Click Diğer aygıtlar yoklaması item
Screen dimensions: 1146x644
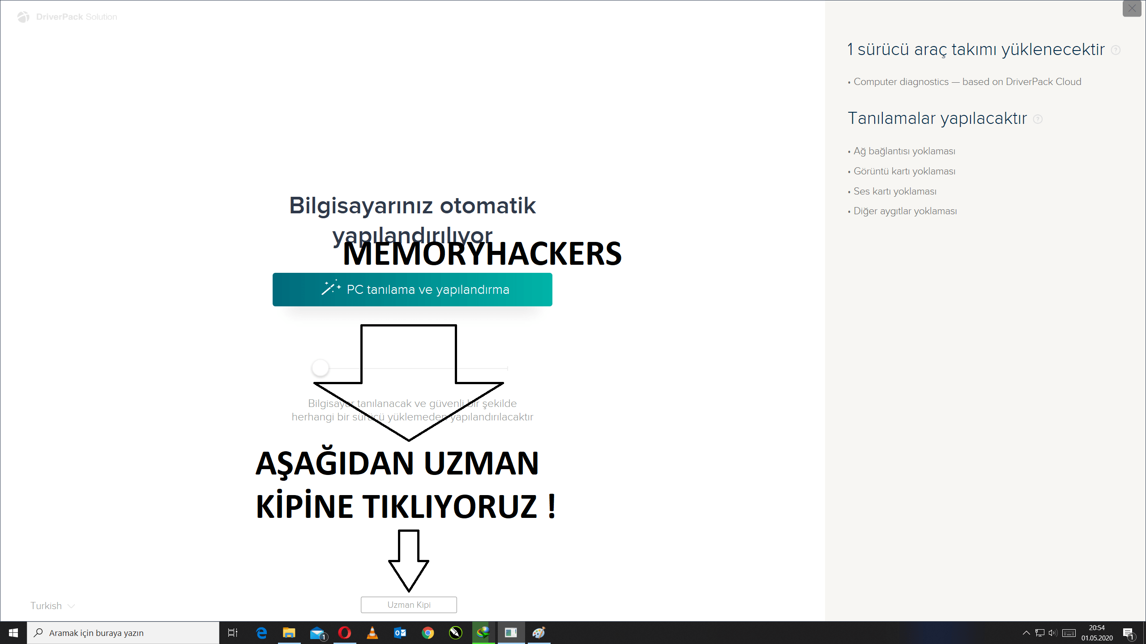point(905,211)
